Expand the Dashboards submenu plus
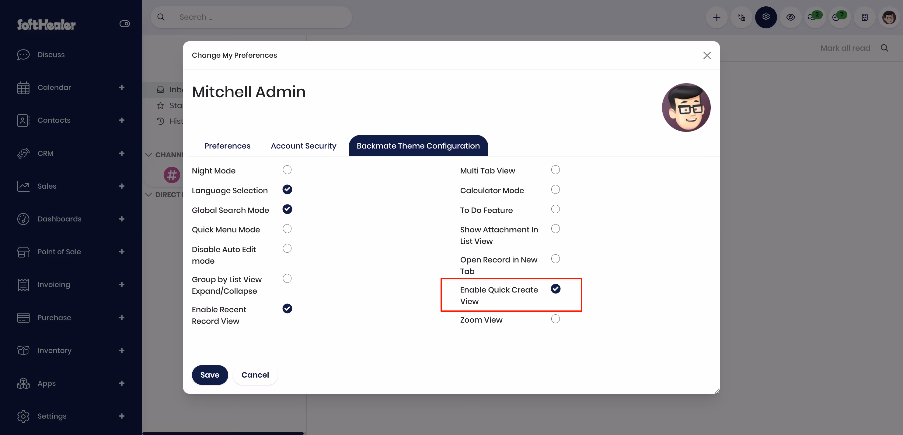Image resolution: width=903 pixels, height=435 pixels. pyautogui.click(x=122, y=219)
